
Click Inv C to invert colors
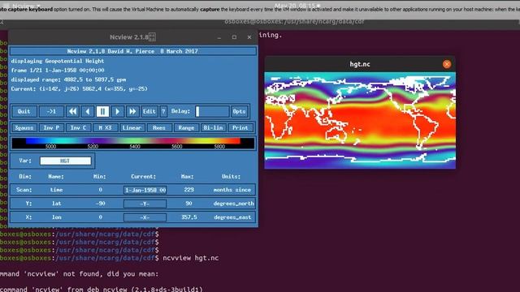[78, 128]
